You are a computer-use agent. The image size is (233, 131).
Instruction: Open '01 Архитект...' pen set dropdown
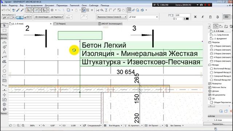click(135, 126)
